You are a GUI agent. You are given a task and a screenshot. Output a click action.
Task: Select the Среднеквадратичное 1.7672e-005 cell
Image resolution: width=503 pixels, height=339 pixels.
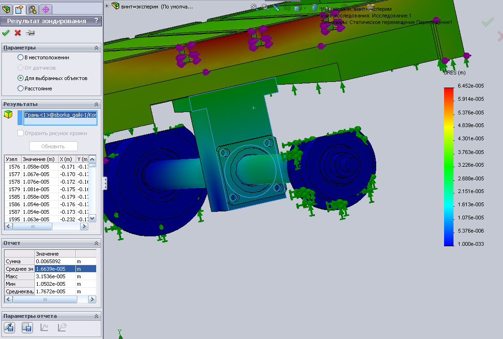pyautogui.click(x=55, y=291)
